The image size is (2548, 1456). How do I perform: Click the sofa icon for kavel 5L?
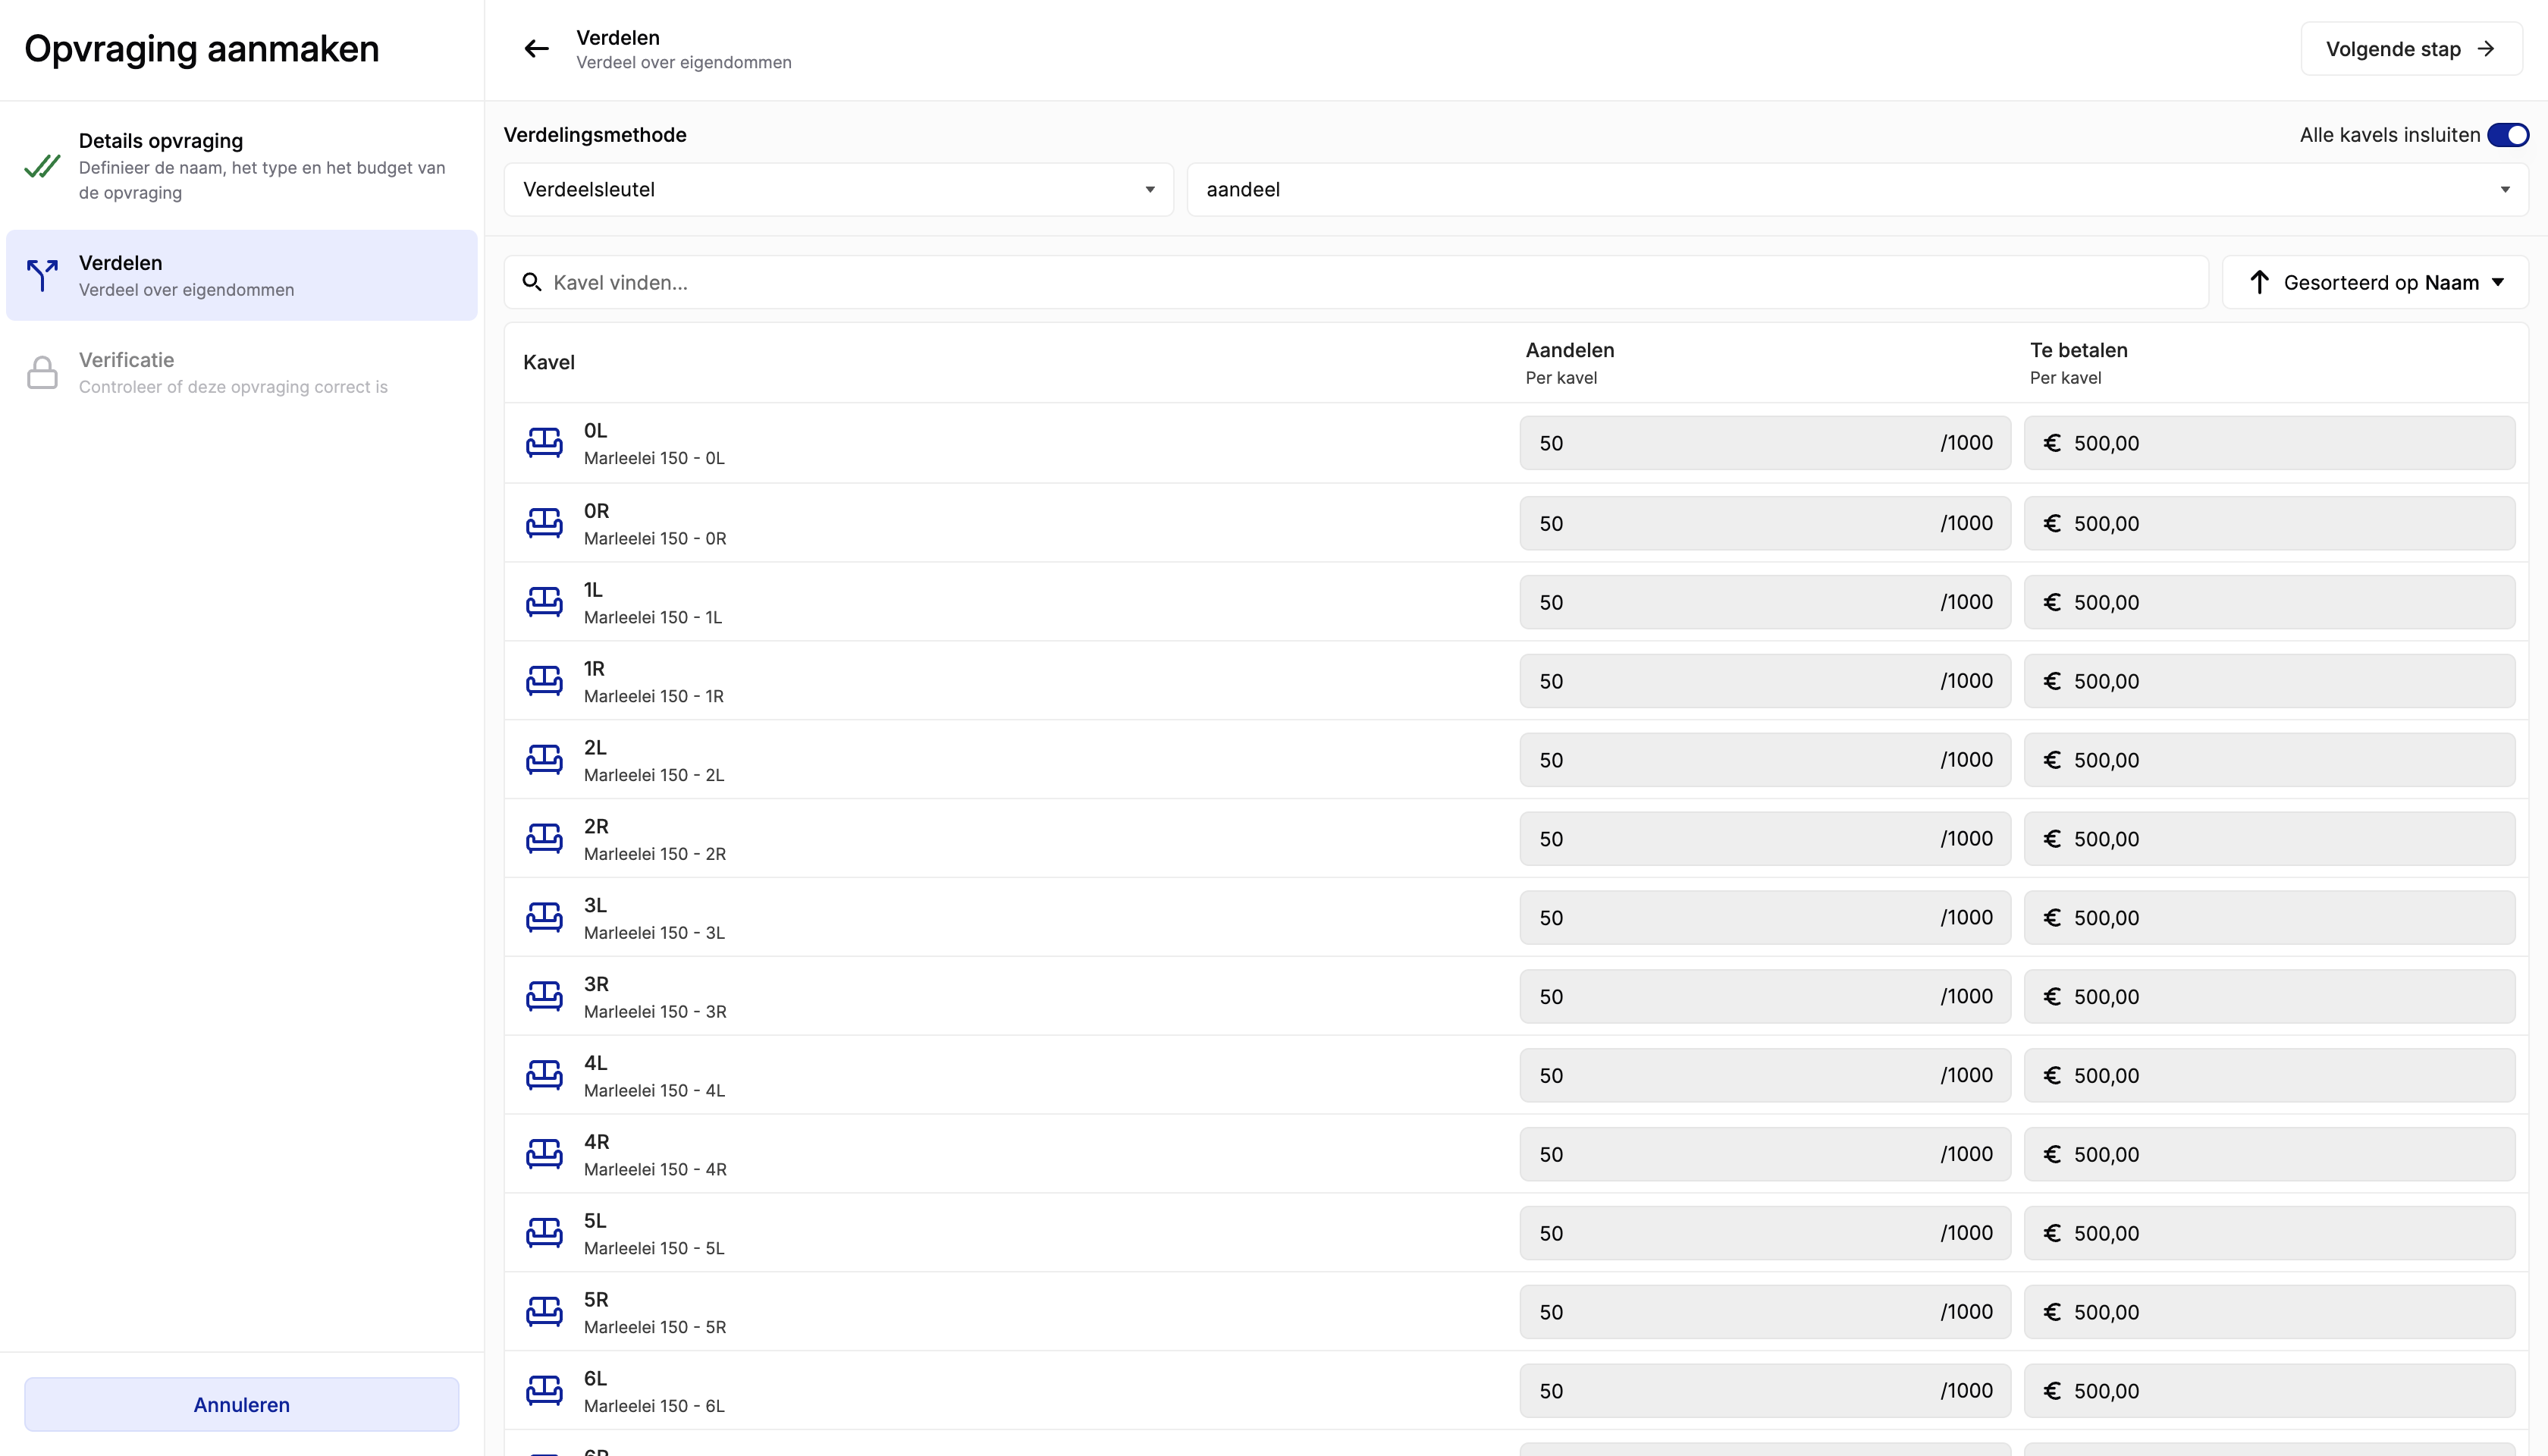[544, 1234]
